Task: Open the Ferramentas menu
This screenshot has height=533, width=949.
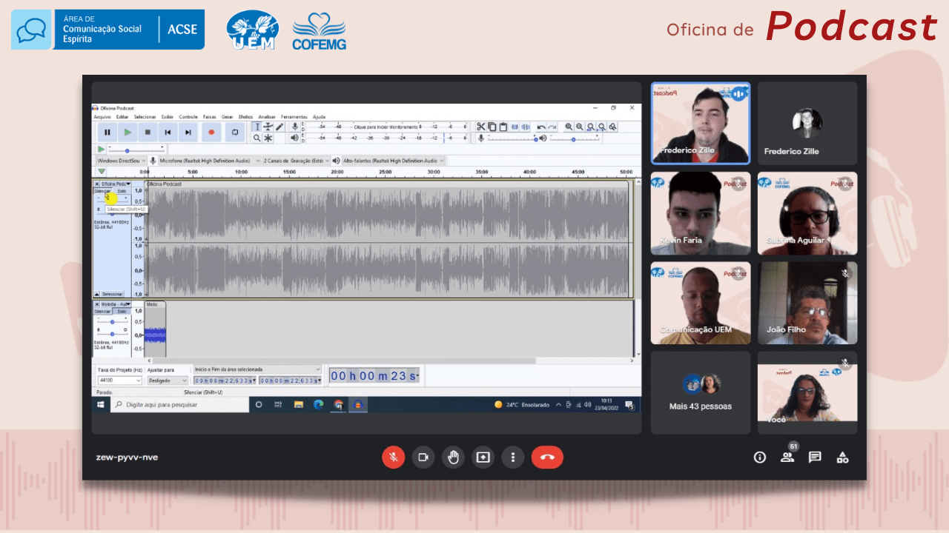Action: 294,117
